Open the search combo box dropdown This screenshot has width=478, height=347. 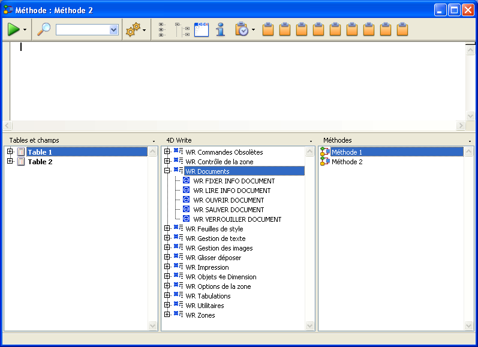(113, 29)
